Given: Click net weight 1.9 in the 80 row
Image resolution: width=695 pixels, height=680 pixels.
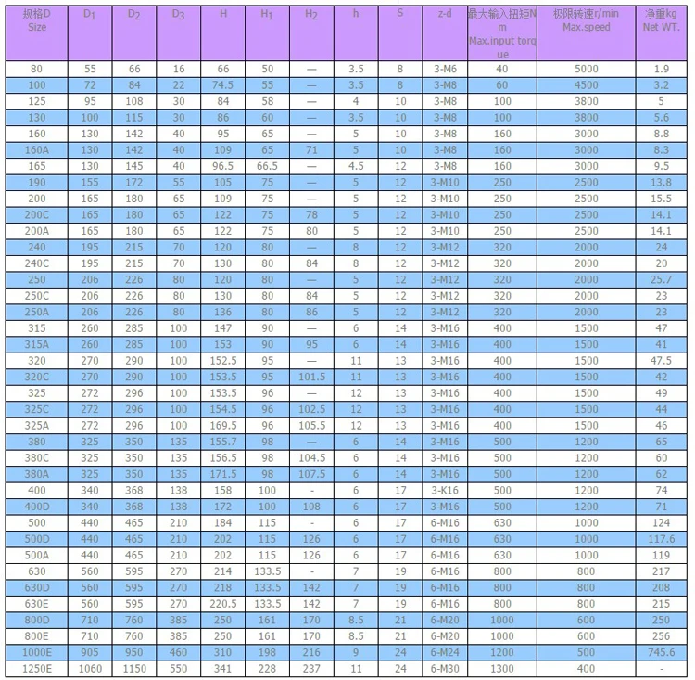Looking at the screenshot, I should click(x=661, y=69).
